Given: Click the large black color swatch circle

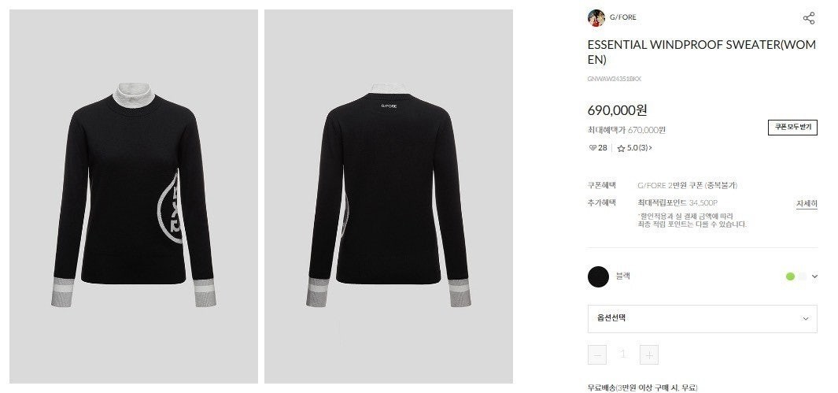Looking at the screenshot, I should click(599, 277).
